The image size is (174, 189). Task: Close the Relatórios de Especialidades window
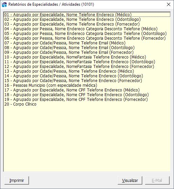[x=169, y=4]
